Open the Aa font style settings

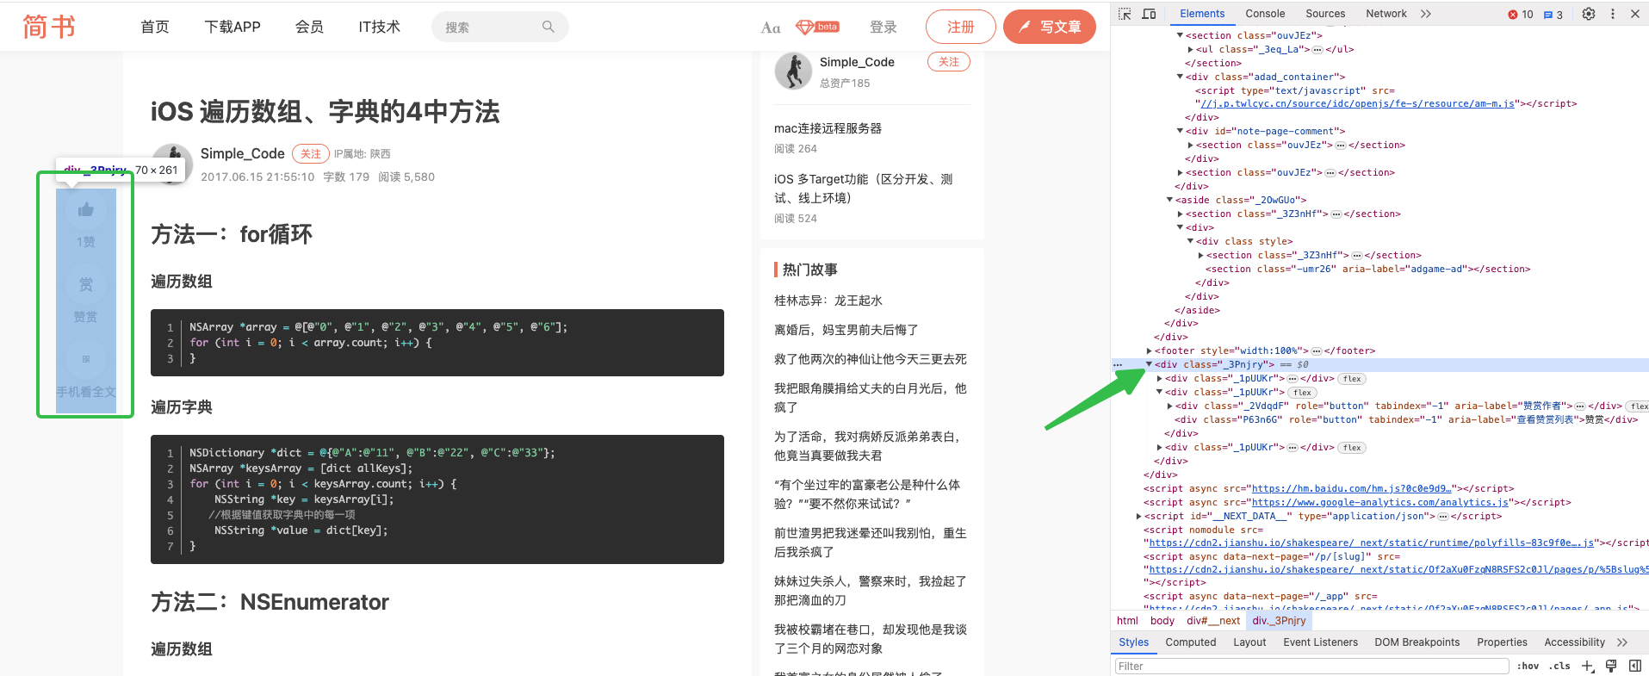coord(771,28)
